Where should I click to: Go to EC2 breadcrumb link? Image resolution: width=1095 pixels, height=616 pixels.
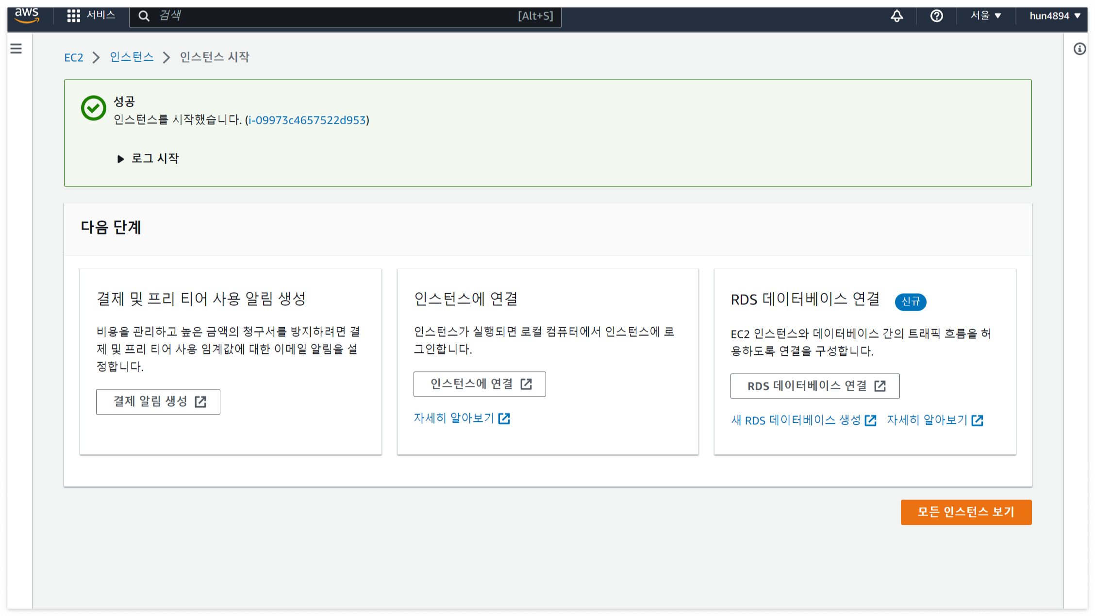point(74,57)
